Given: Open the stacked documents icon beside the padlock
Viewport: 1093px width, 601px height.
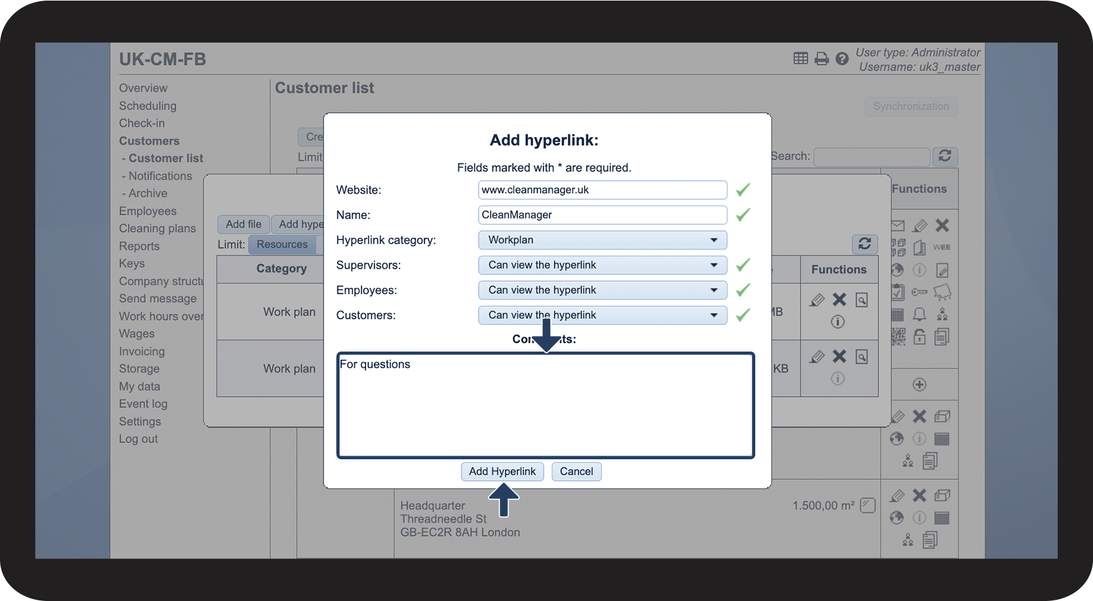Looking at the screenshot, I should (942, 337).
